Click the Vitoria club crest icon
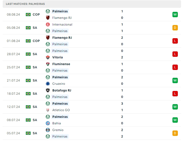 pyautogui.click(x=48, y=57)
